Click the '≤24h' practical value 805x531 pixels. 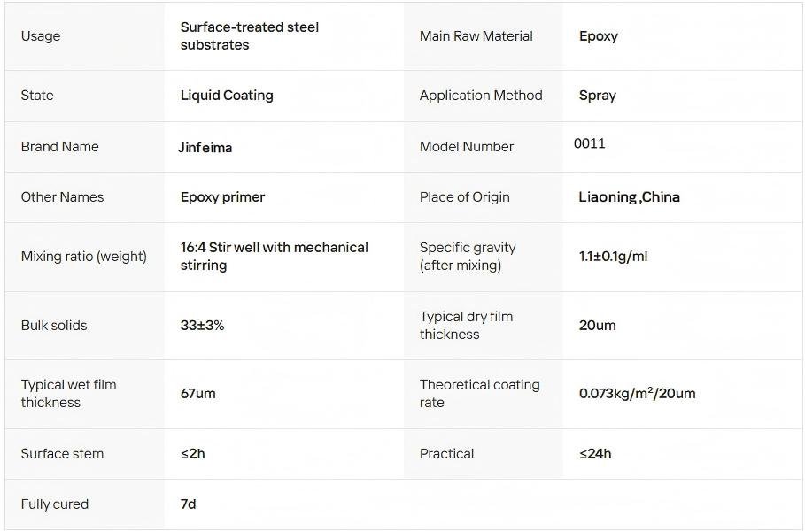pos(595,454)
